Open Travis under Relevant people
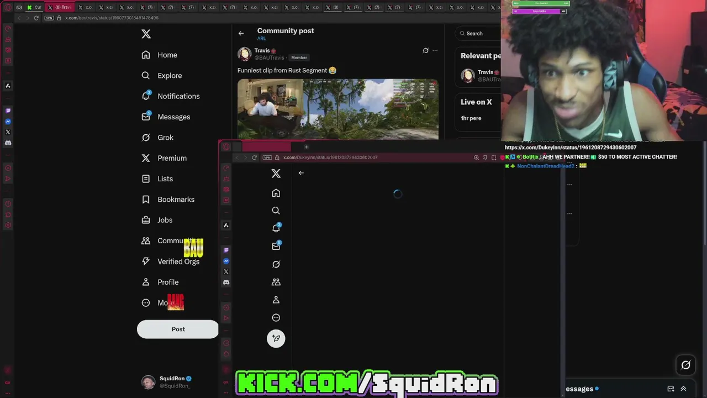This screenshot has height=398, width=707. tap(481, 76)
